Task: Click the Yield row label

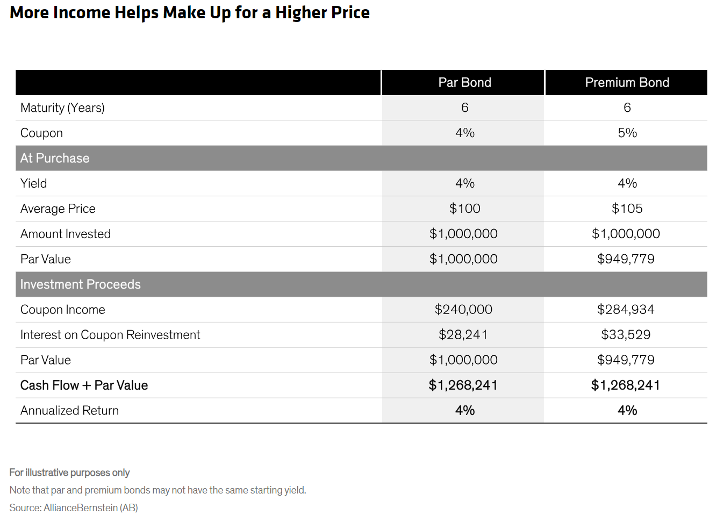Action: point(33,183)
